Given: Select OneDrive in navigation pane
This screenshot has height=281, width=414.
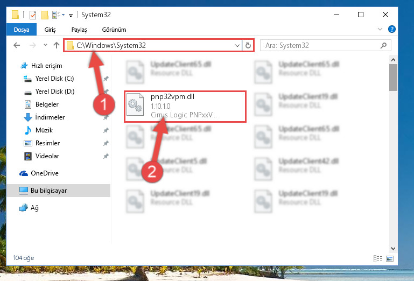Looking at the screenshot, I should point(39,173).
